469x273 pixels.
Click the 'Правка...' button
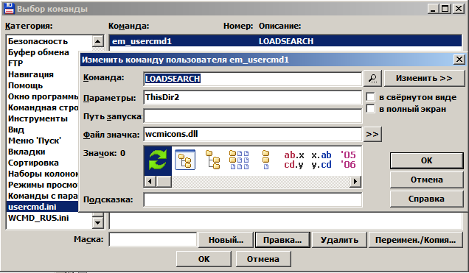(x=282, y=240)
